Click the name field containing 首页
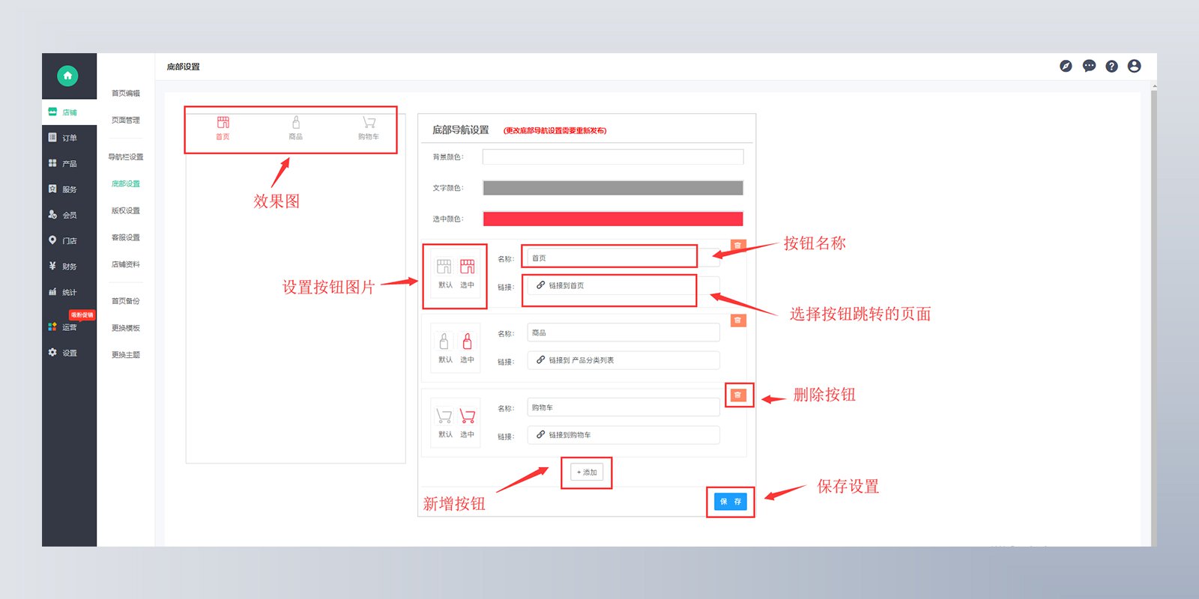This screenshot has width=1199, height=599. pyautogui.click(x=623, y=258)
